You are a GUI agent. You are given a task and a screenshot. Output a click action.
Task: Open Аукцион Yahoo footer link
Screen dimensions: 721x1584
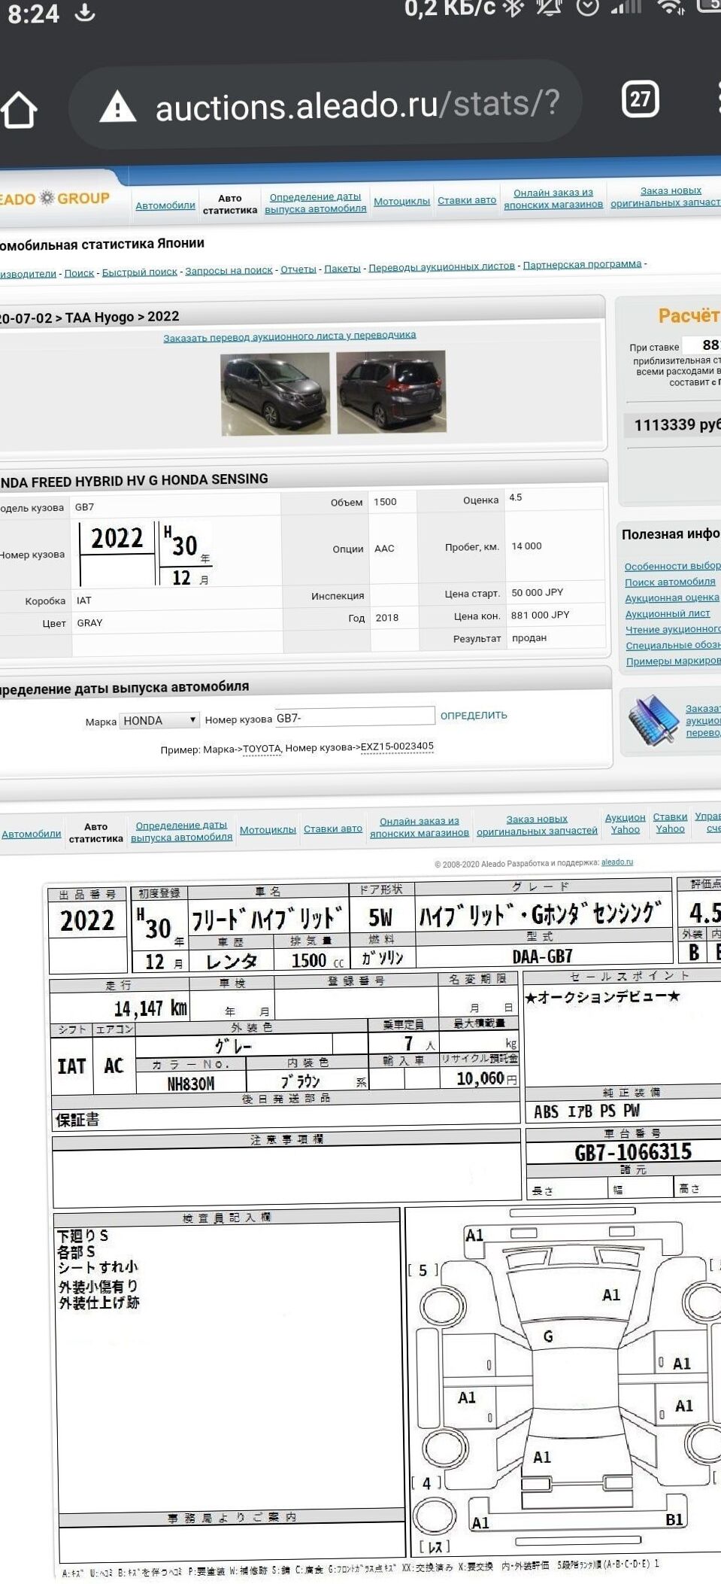[626, 823]
